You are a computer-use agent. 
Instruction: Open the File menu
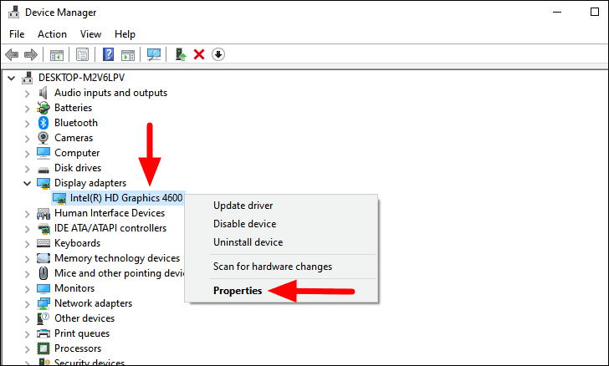click(x=17, y=34)
